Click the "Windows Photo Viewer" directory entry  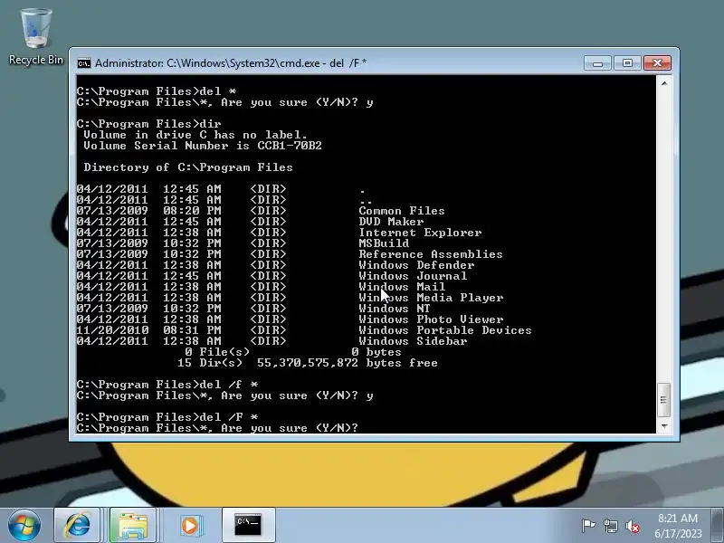pos(431,319)
